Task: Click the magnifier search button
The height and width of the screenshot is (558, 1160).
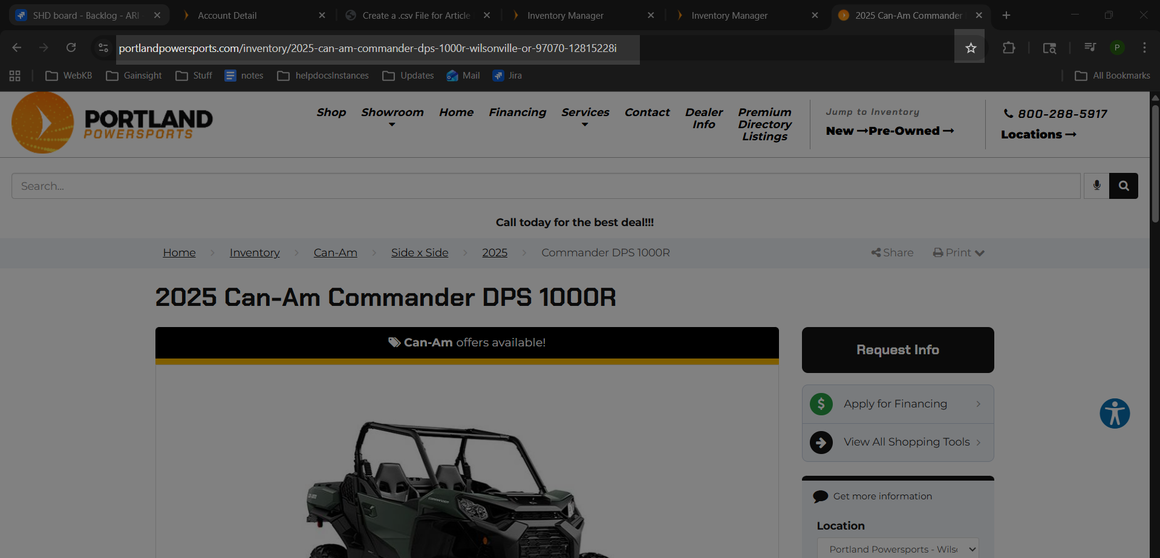Action: (1124, 186)
